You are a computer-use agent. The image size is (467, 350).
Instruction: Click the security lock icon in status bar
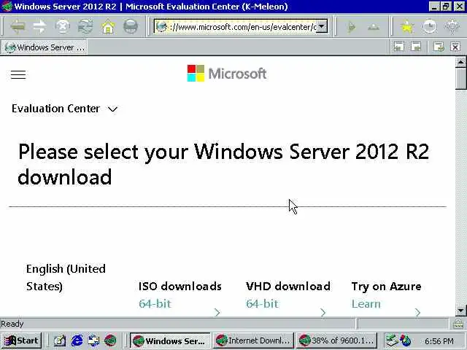[458, 323]
